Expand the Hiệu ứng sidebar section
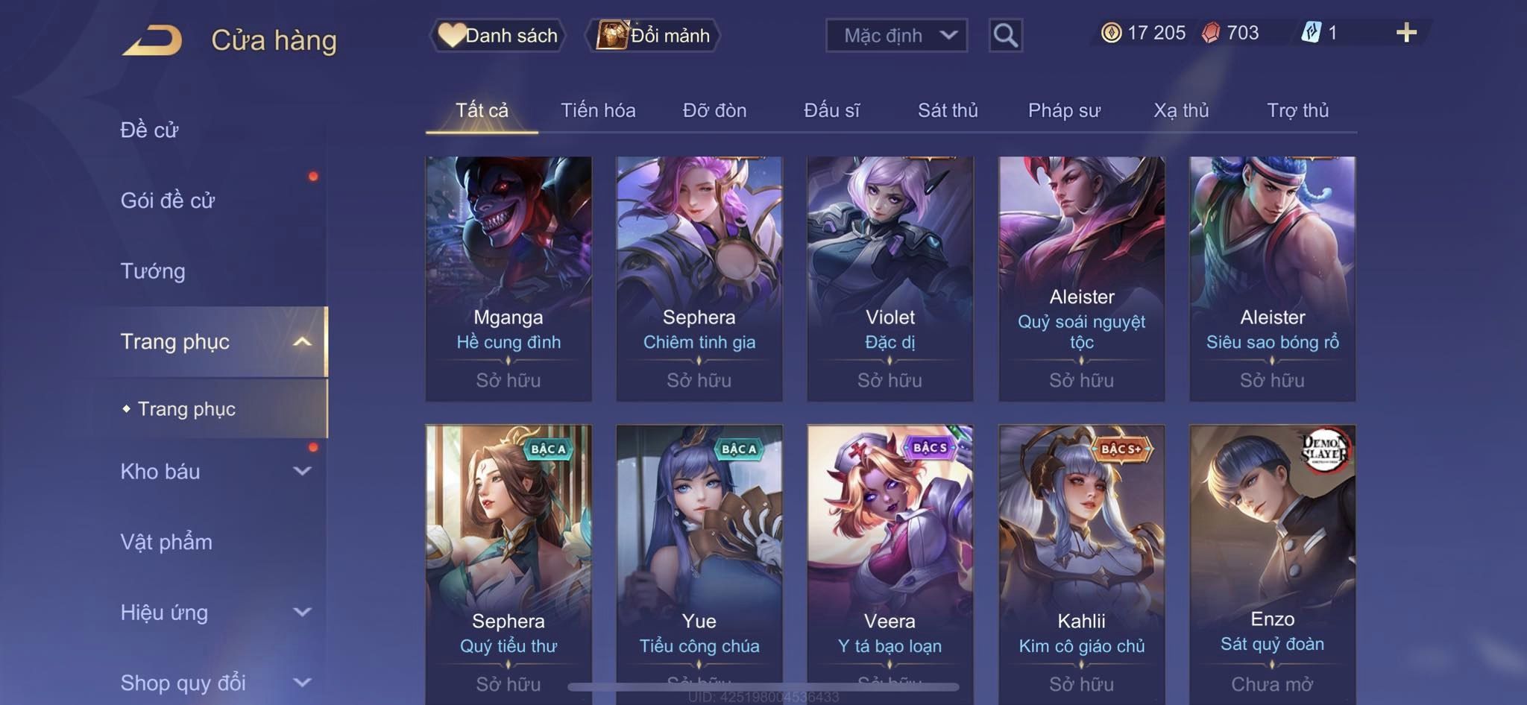Image resolution: width=1527 pixels, height=705 pixels. click(302, 612)
